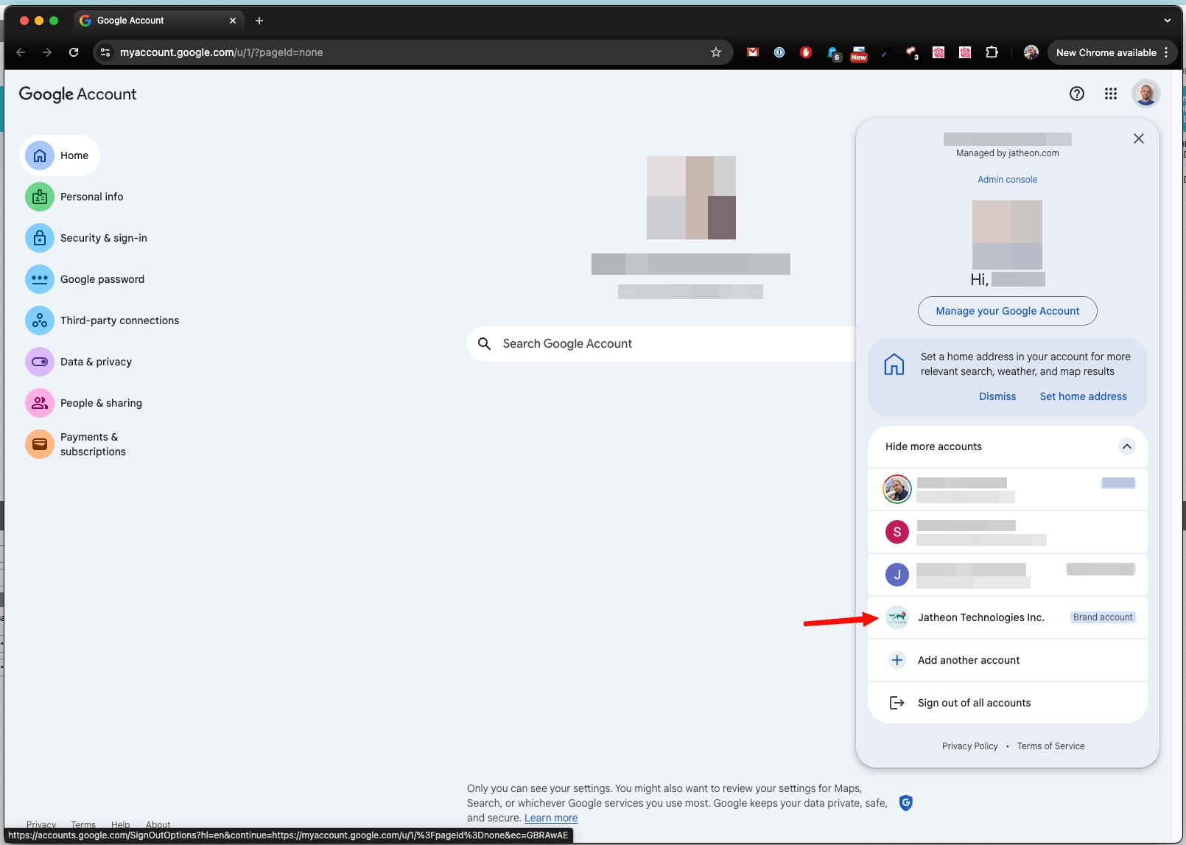Image resolution: width=1186 pixels, height=845 pixels.
Task: Open footer Privacy link
Action: (x=41, y=824)
